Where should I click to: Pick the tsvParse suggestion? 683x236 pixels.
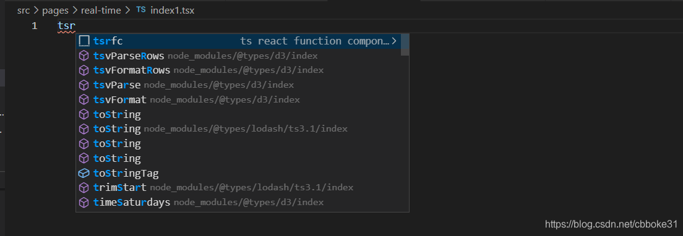click(239, 85)
